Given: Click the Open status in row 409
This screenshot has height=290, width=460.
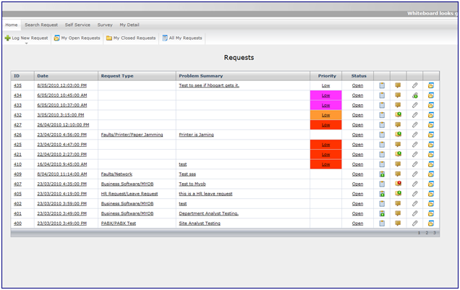Looking at the screenshot, I should 357,174.
